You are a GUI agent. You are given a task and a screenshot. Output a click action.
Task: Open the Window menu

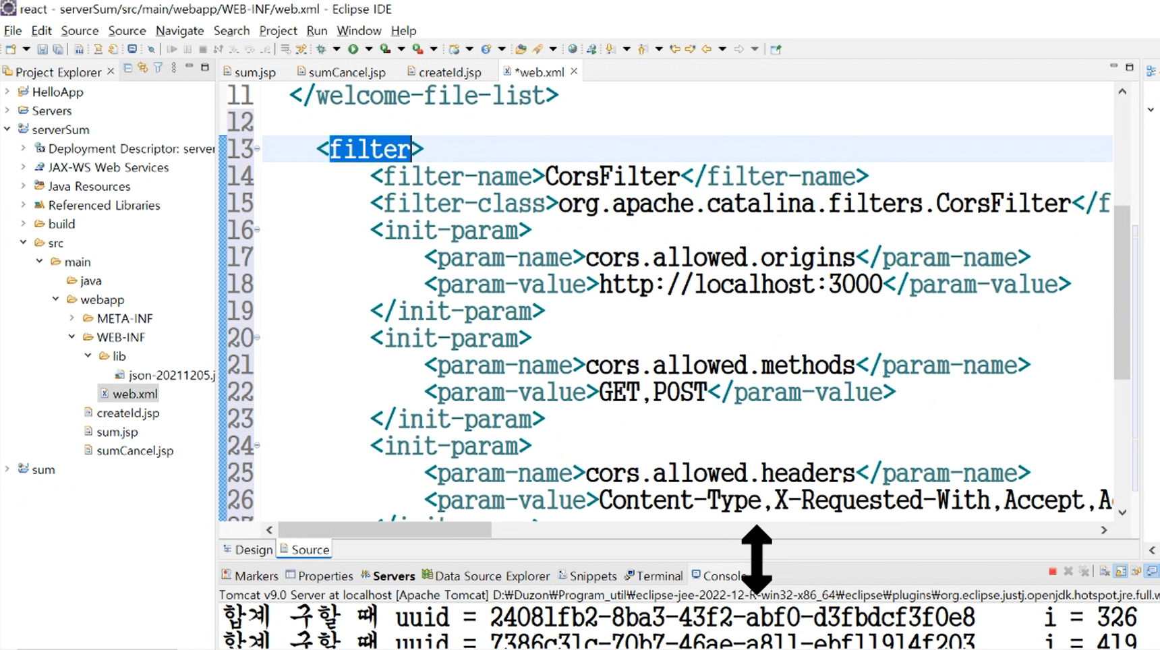coord(359,30)
